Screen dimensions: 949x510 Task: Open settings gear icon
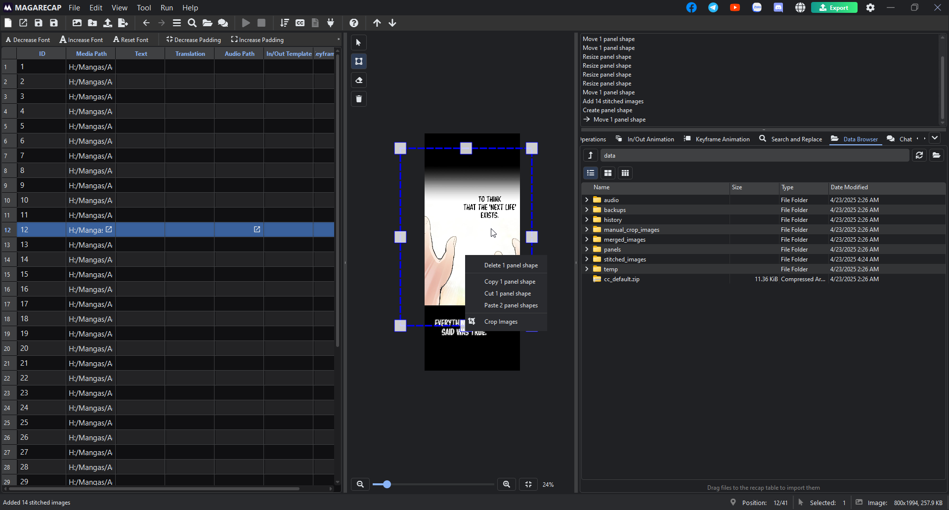point(870,7)
